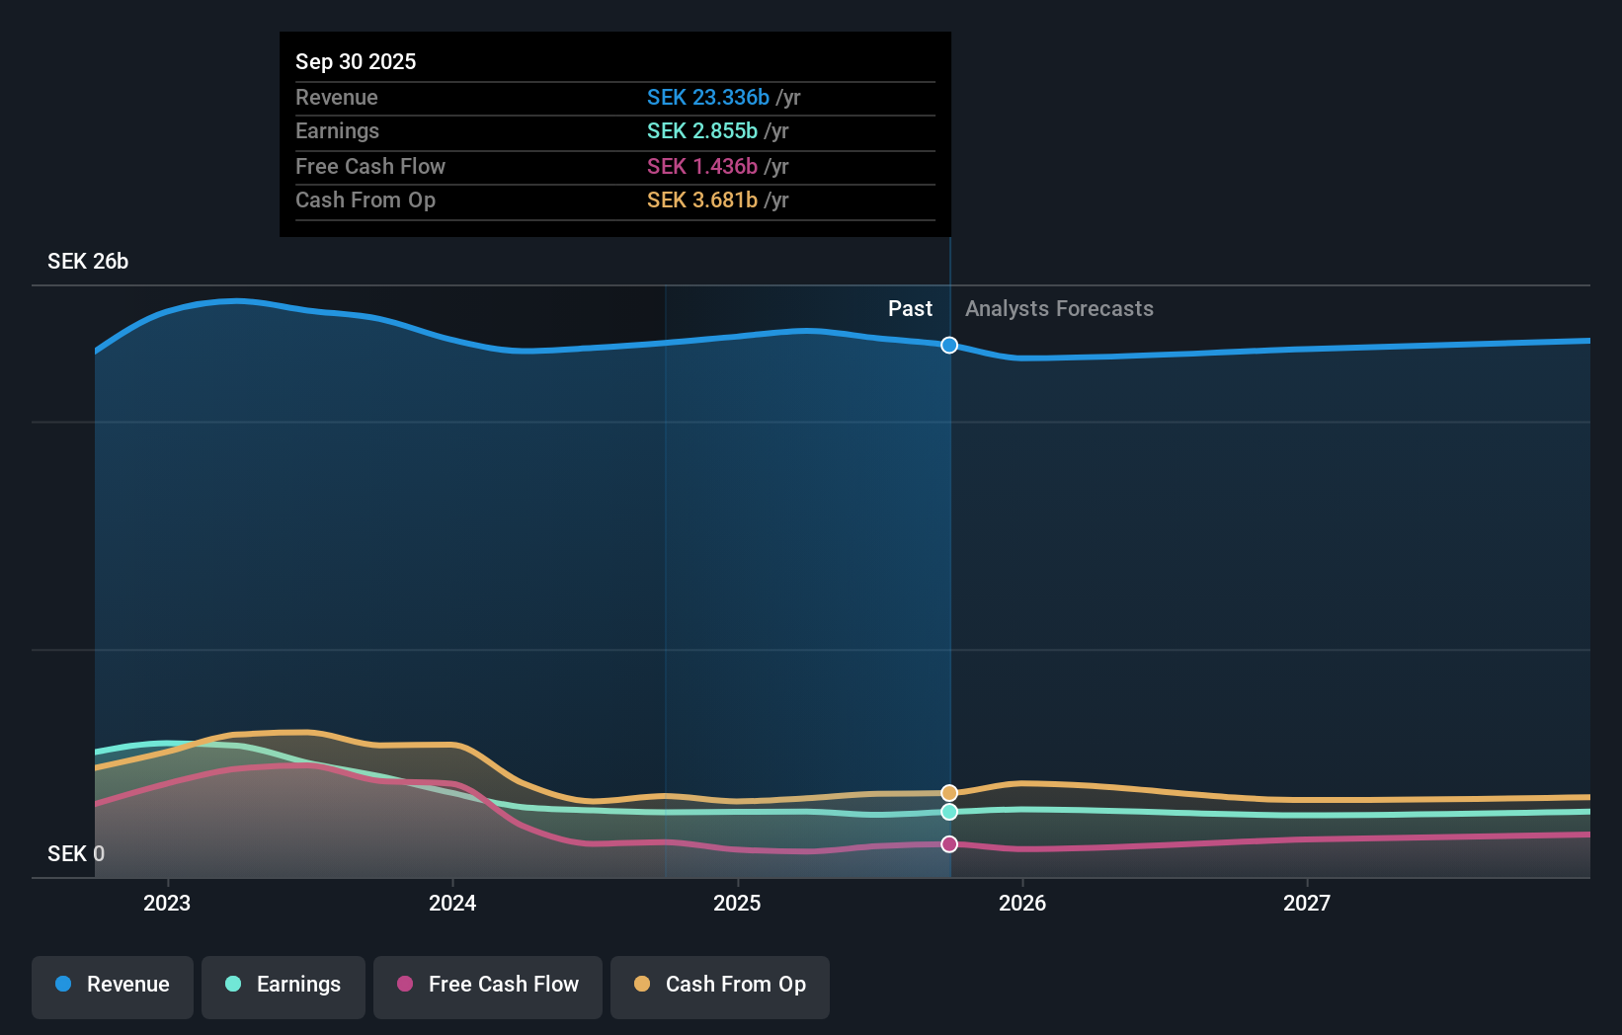Click the blue Revenue dot in legend

coord(63,985)
